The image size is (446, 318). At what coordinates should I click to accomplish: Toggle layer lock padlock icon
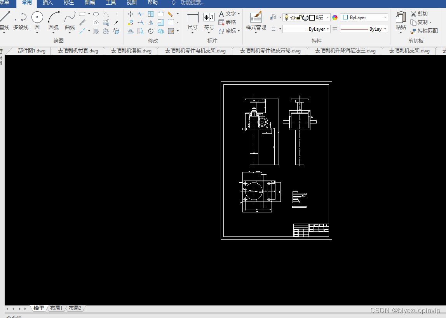(299, 17)
